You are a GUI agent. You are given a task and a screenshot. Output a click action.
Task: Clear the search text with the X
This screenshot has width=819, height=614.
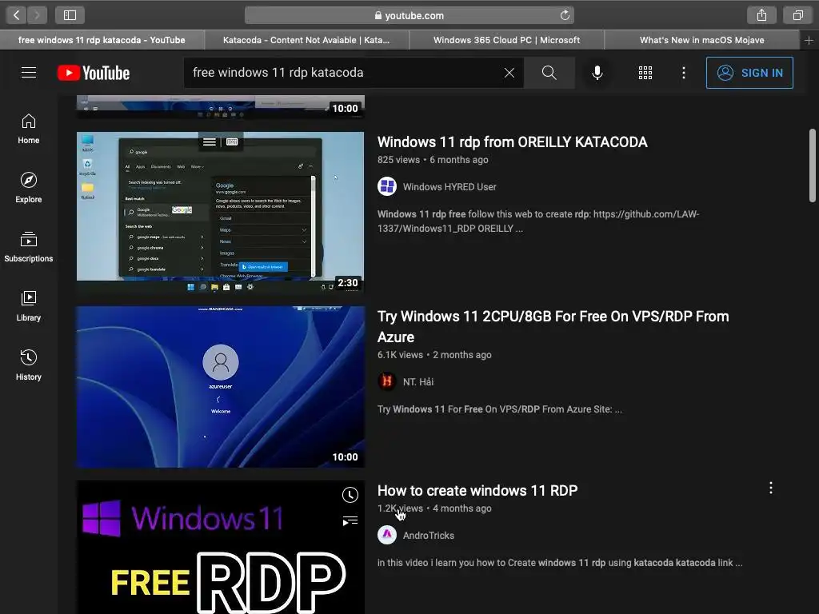(509, 73)
